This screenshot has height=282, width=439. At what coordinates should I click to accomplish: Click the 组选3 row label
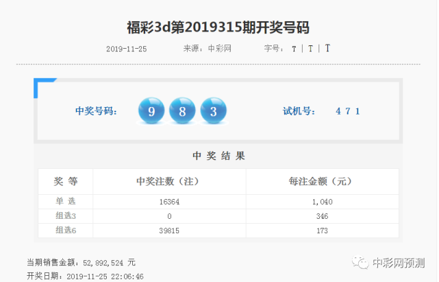pos(66,215)
